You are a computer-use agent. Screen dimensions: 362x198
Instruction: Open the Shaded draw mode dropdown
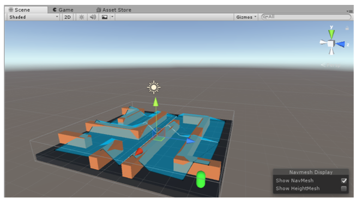pos(33,17)
